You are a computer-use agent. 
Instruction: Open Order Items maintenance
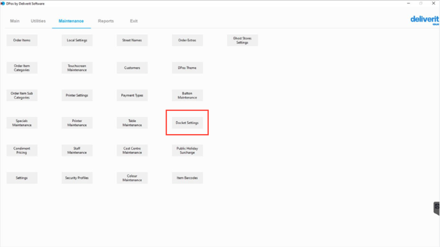pos(22,40)
